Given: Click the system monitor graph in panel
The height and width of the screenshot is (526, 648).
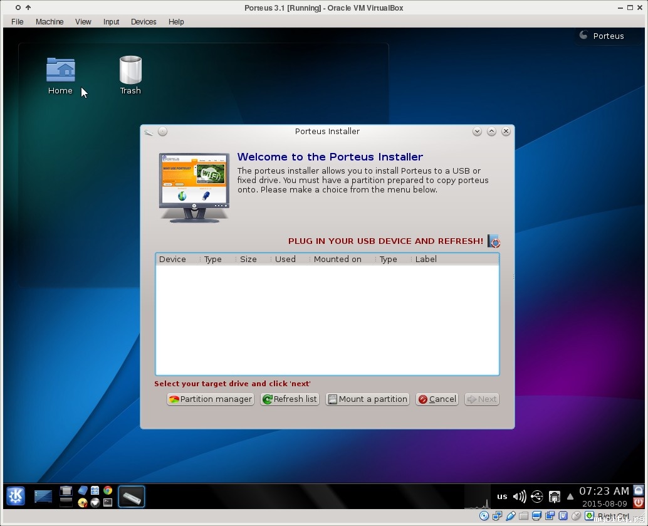Looking at the screenshot, I should [x=478, y=497].
